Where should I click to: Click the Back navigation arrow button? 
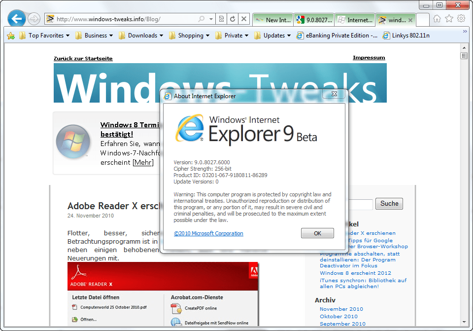coord(17,19)
